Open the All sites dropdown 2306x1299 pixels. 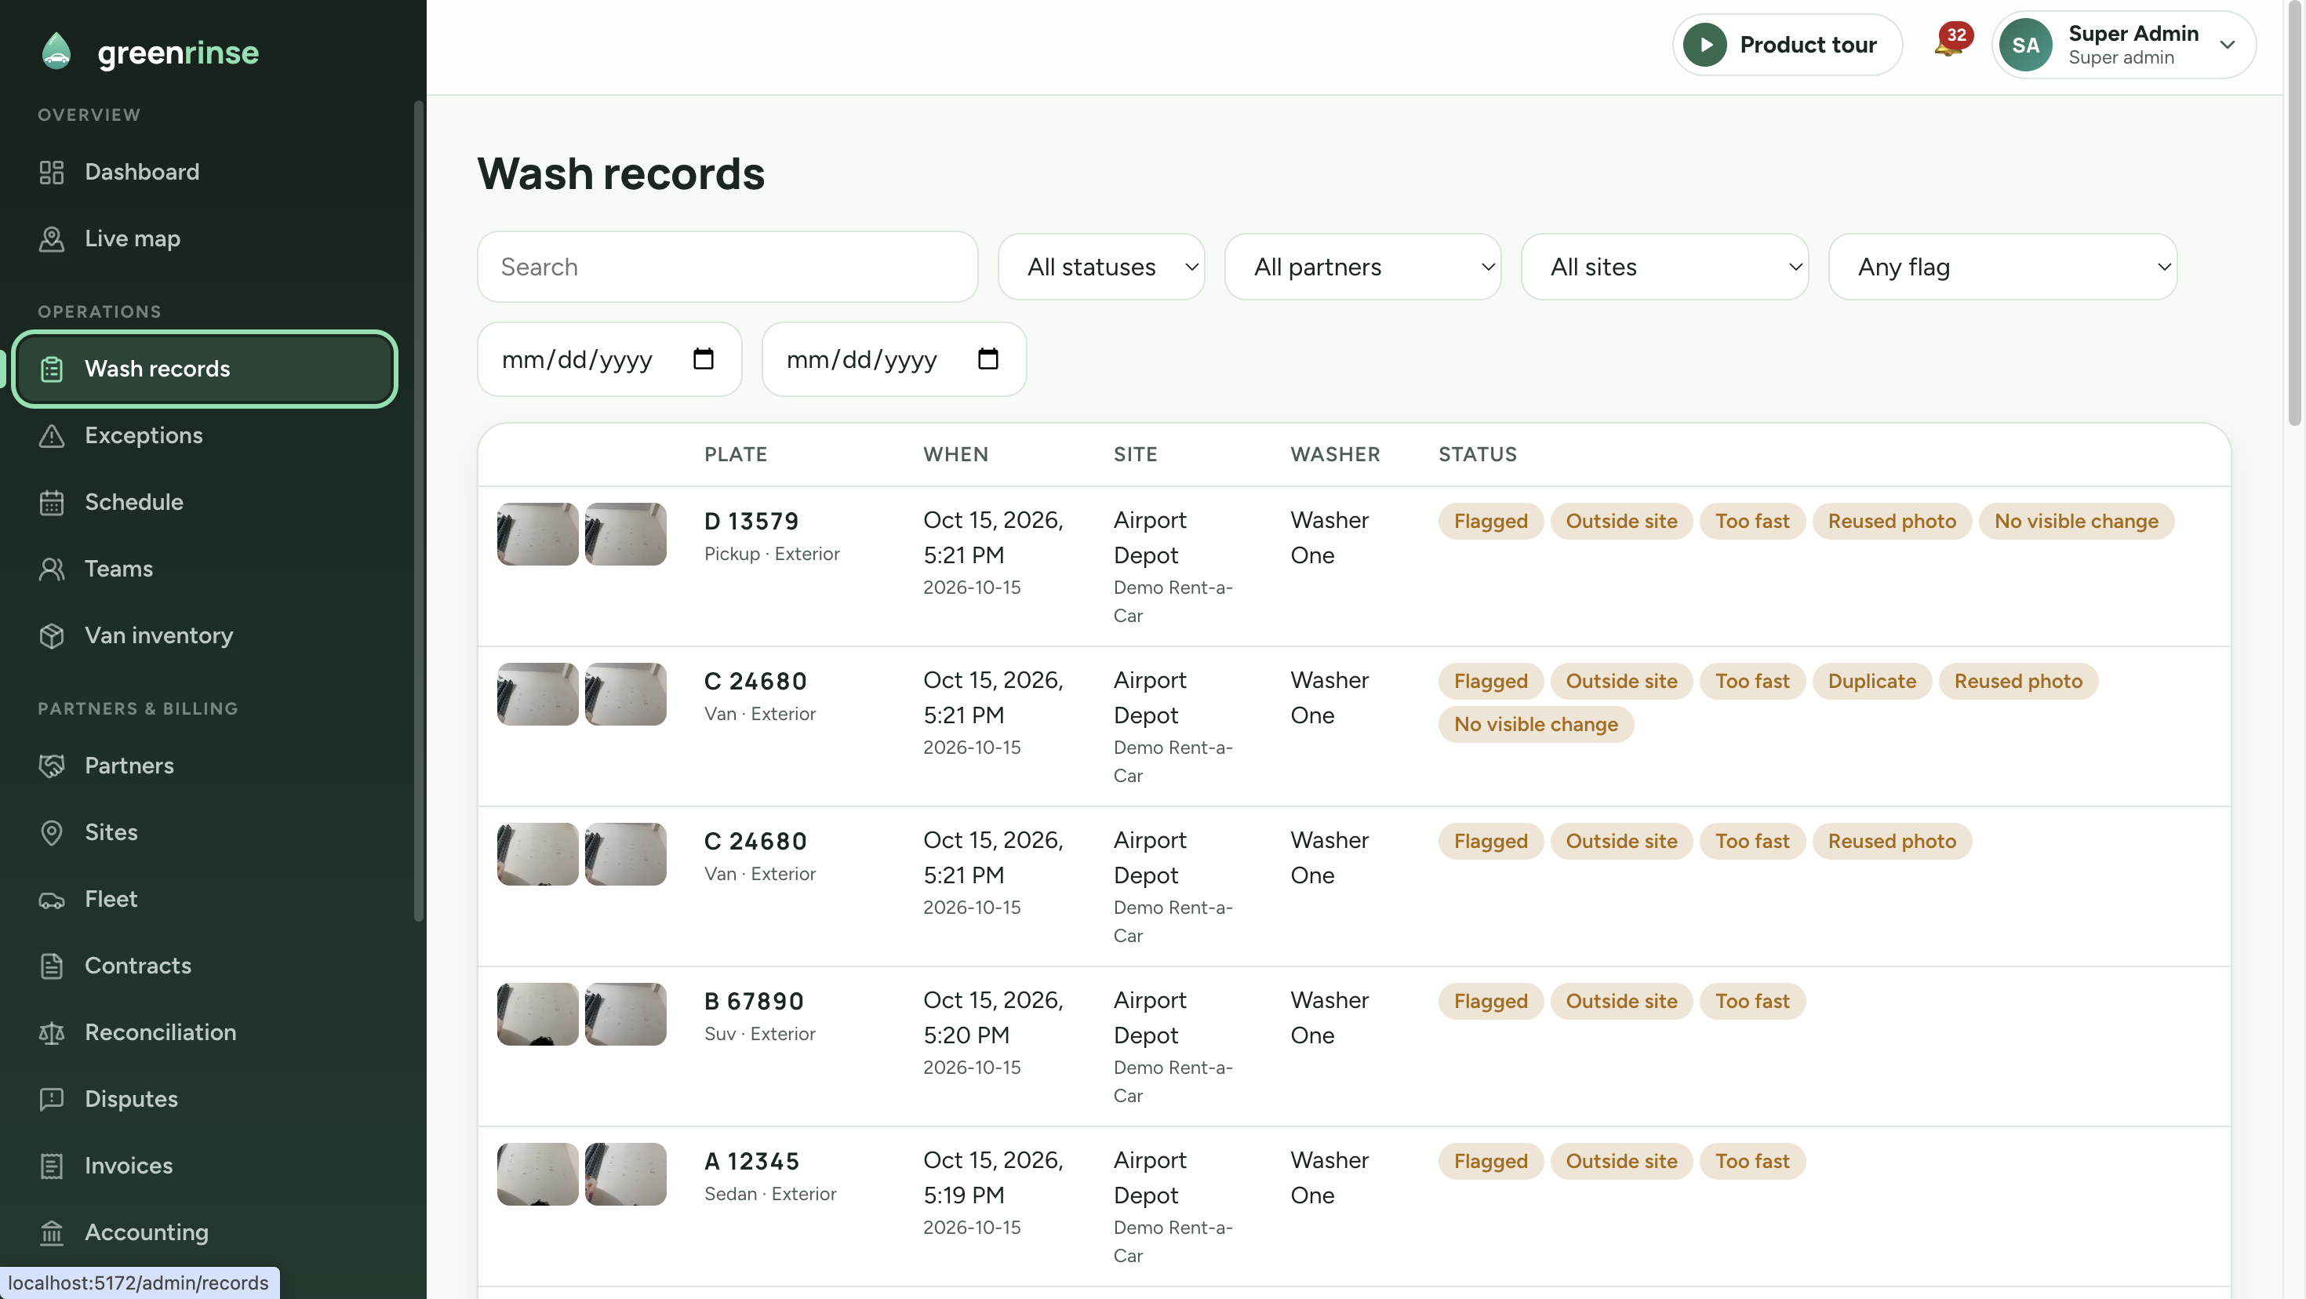[x=1664, y=267]
